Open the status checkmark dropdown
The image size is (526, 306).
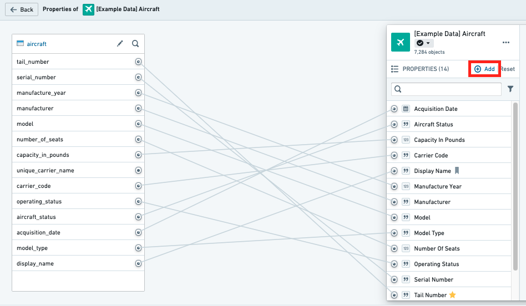424,43
